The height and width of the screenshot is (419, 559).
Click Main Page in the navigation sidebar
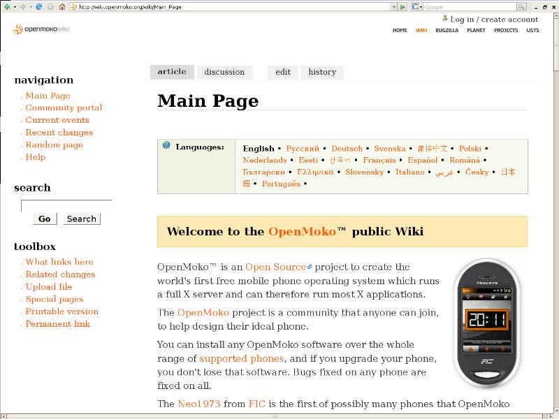click(x=48, y=96)
